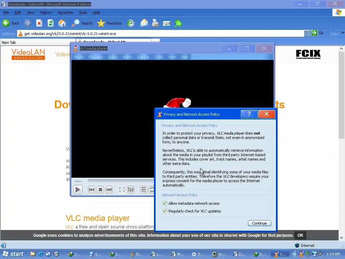Open the VLC Video menu
Image resolution: width=345 pixels, height=259 pixels.
point(127,57)
